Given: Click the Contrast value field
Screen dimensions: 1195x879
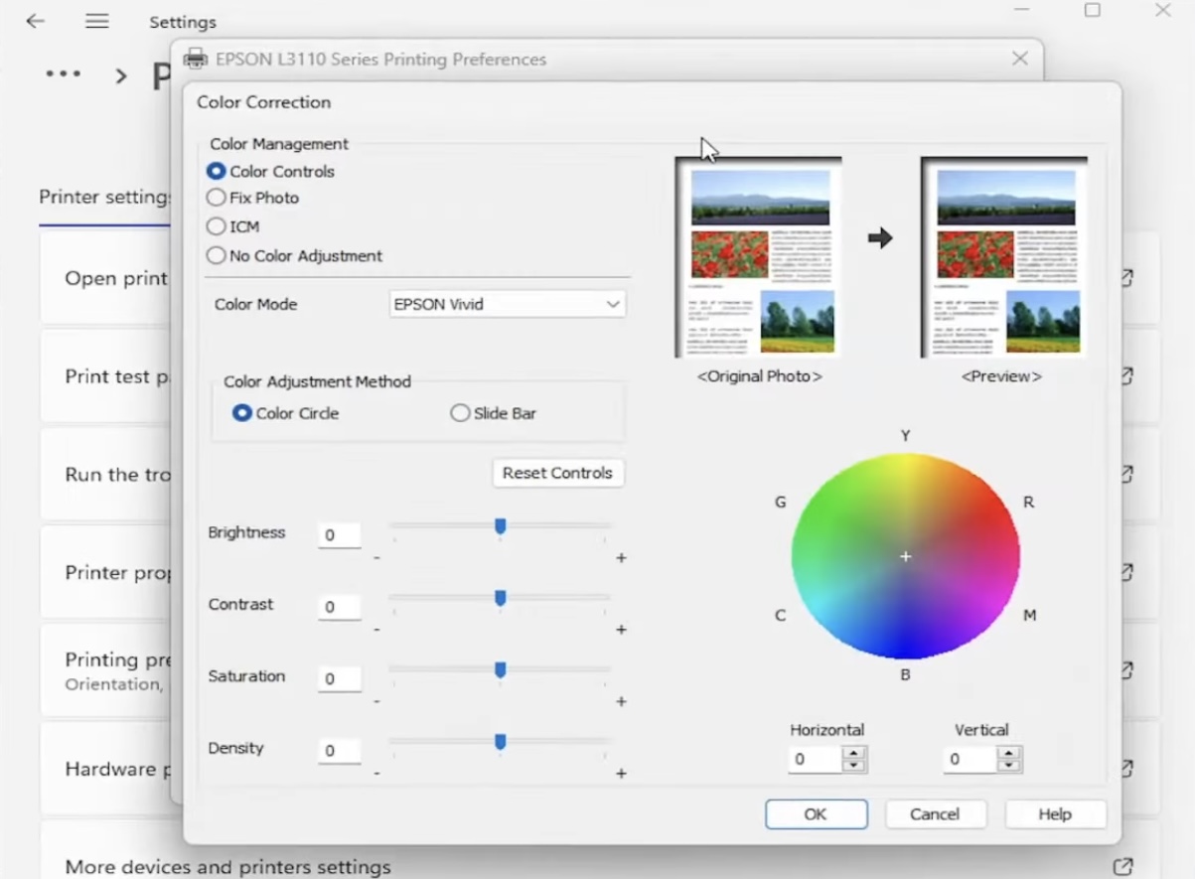Looking at the screenshot, I should [339, 607].
